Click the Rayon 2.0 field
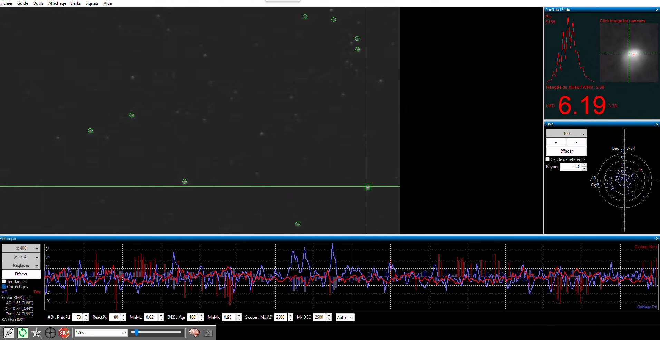The height and width of the screenshot is (340, 660). (571, 167)
